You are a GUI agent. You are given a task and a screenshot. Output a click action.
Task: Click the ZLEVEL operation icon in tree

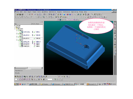tap(22, 41)
